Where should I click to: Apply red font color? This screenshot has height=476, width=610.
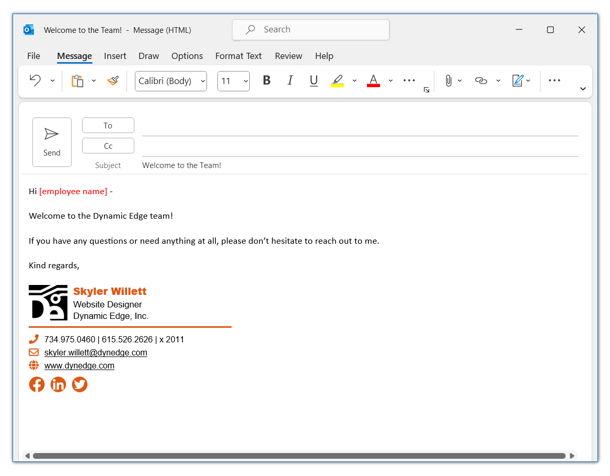[373, 81]
